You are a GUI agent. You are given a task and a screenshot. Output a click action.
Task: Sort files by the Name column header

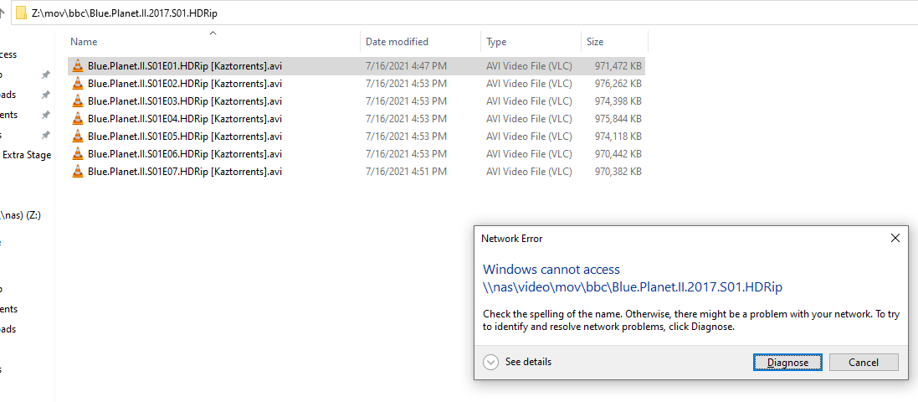[84, 42]
